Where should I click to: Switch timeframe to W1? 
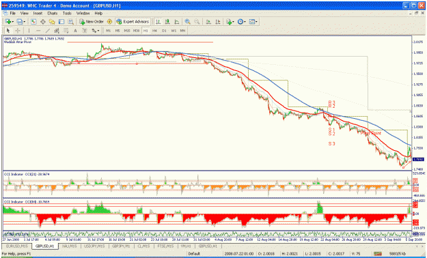coord(174,31)
